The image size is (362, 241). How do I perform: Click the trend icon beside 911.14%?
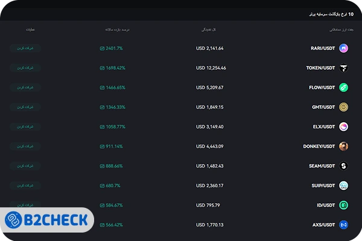(102, 146)
